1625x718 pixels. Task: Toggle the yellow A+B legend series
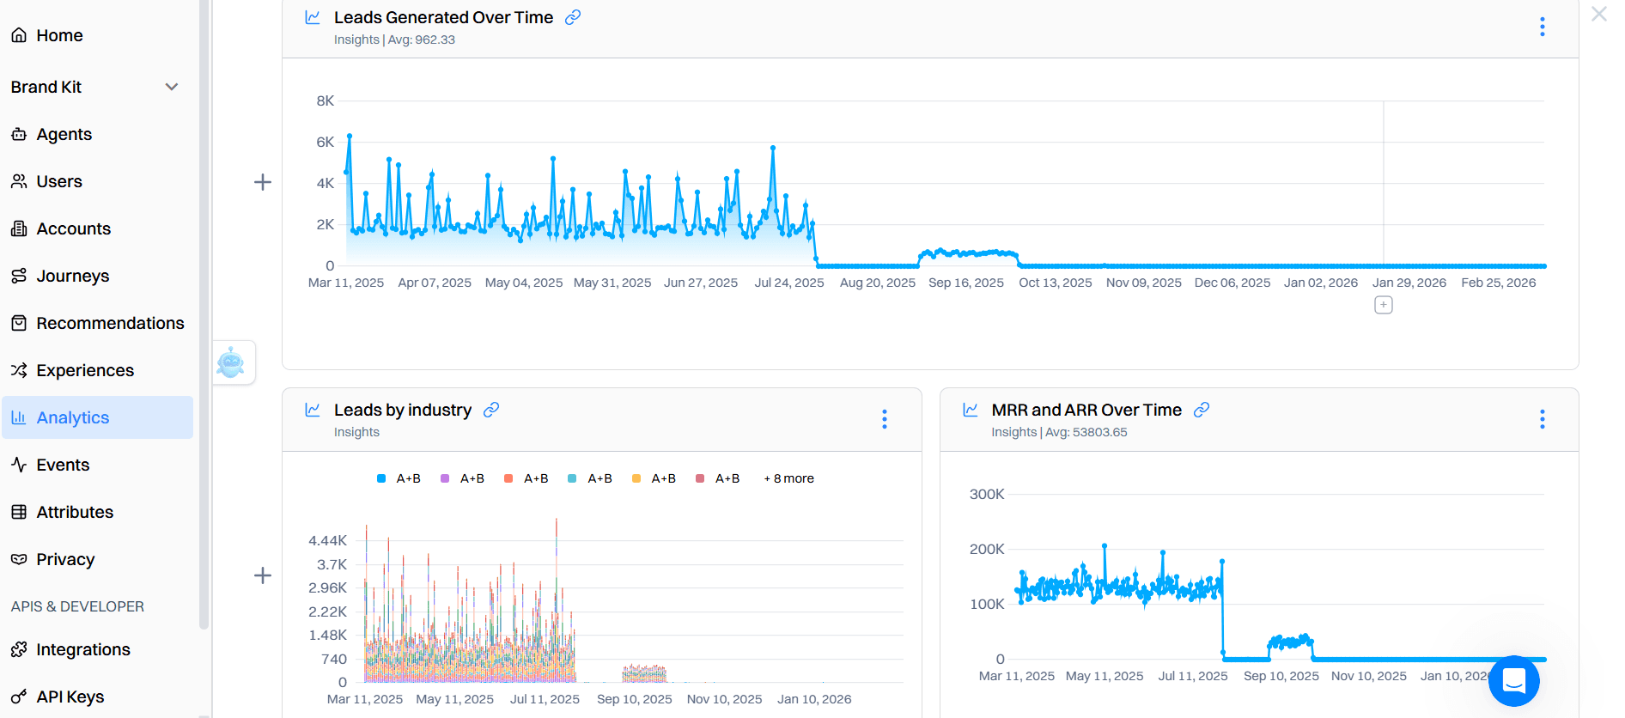[654, 478]
